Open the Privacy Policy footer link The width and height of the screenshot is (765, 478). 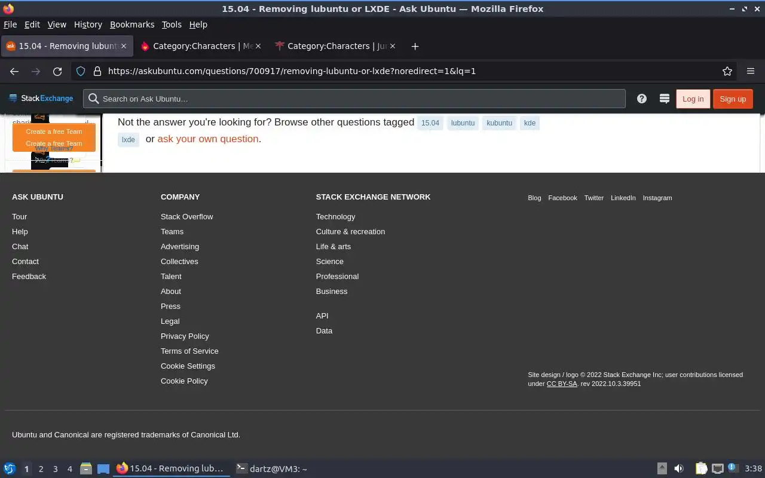185,336
